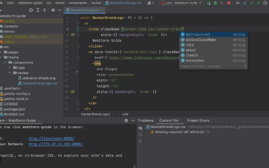Push commits with the Git green arrow
Viewport: 269px width, 168px height.
(x=258, y=3)
